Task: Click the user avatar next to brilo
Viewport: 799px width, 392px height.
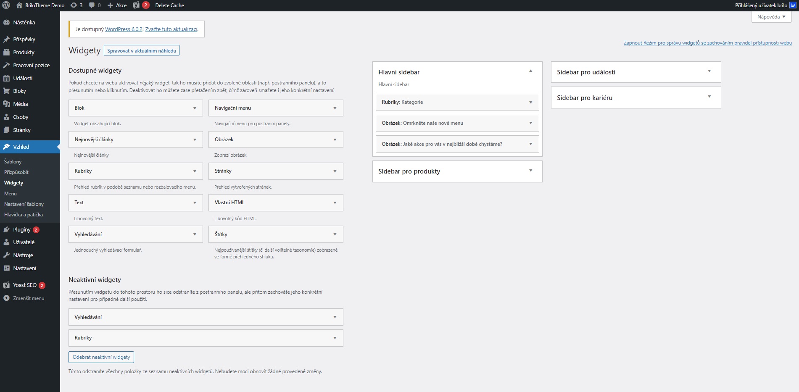Action: pyautogui.click(x=793, y=5)
